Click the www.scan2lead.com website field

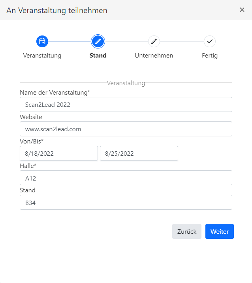[126, 129]
